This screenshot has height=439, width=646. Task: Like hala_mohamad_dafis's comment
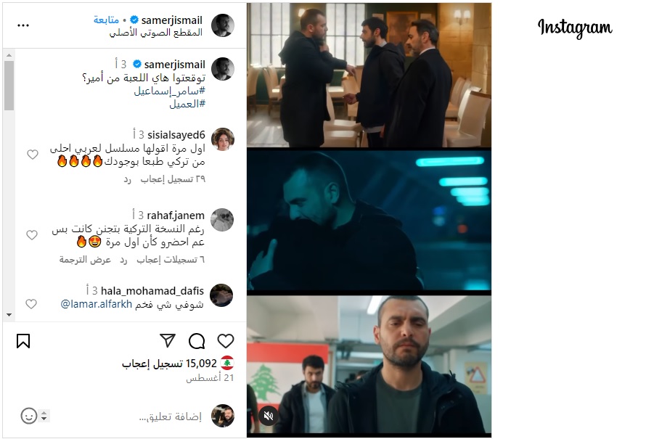click(x=31, y=304)
